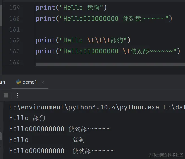Click the python.exe command path output line
185x159 pixels.
click(x=97, y=107)
